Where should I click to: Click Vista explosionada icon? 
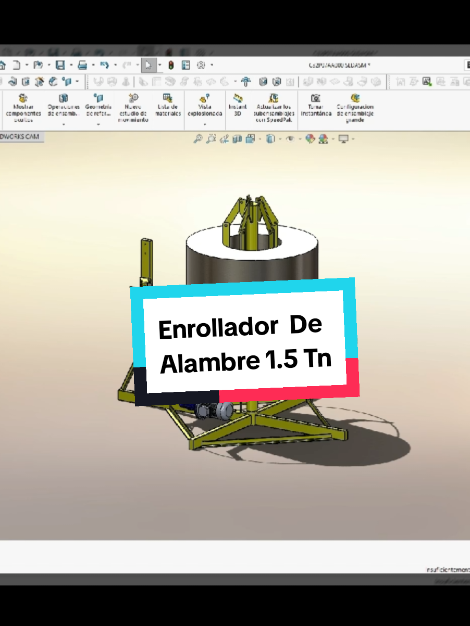(204, 98)
